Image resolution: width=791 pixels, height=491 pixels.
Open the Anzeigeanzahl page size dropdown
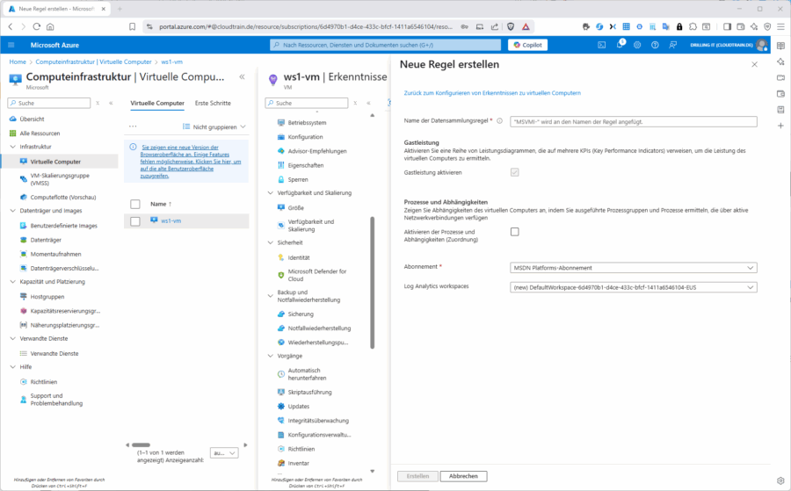coord(224,453)
